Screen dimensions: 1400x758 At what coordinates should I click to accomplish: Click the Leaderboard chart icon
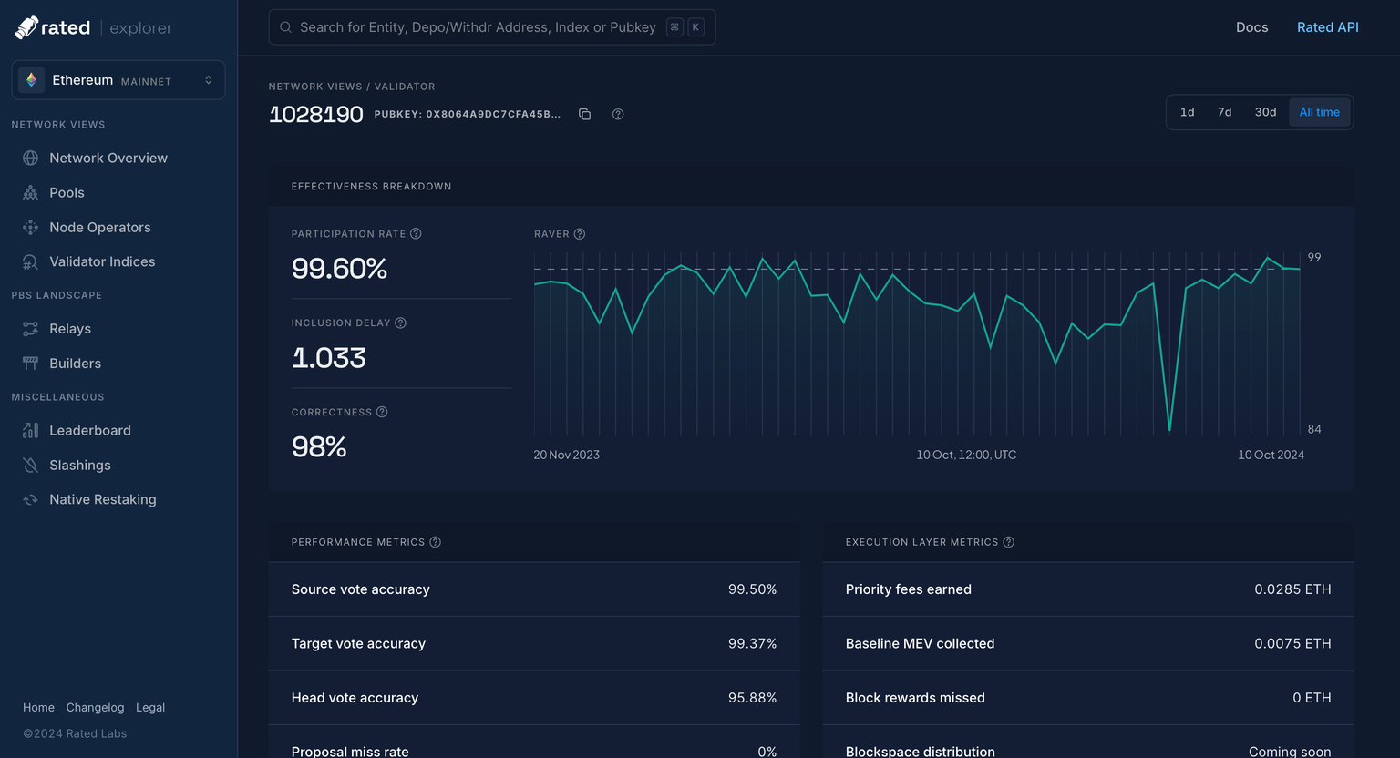pos(30,430)
